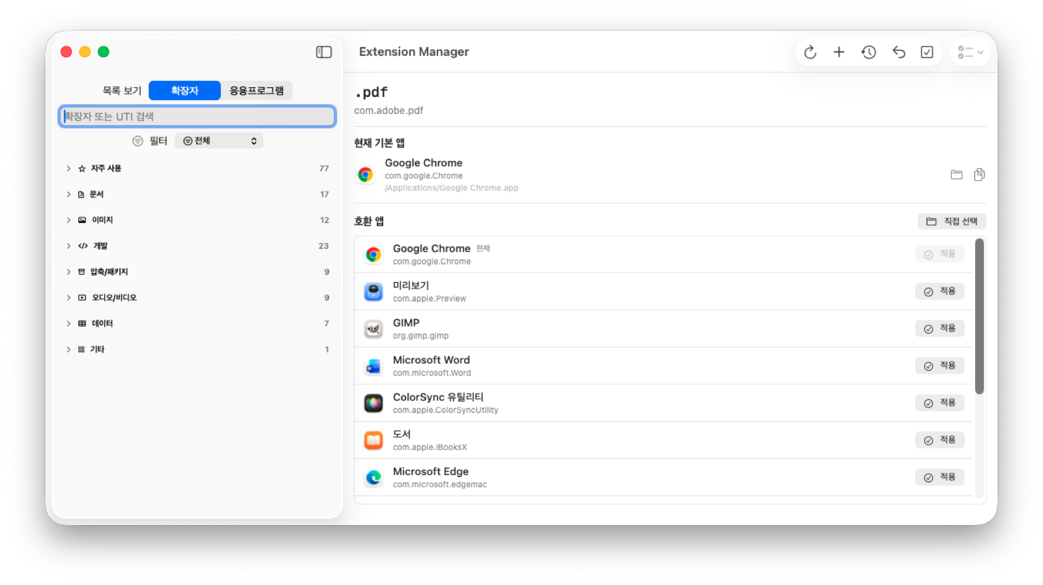This screenshot has width=1043, height=585.
Task: Click the /Applications/Google Chrome.app path
Action: 452,188
